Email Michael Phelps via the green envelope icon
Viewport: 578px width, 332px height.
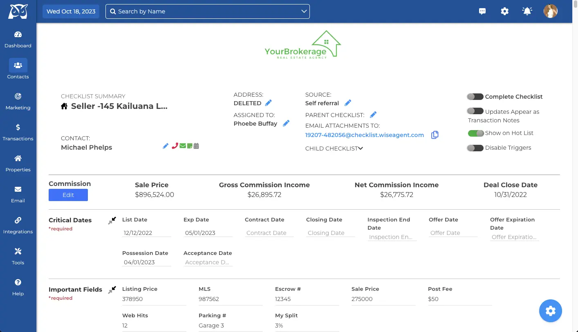[182, 146]
